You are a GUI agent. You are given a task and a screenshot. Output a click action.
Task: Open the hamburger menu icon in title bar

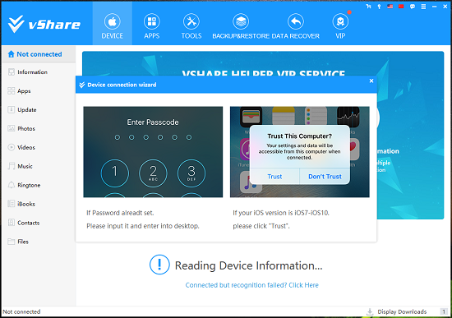423,7
